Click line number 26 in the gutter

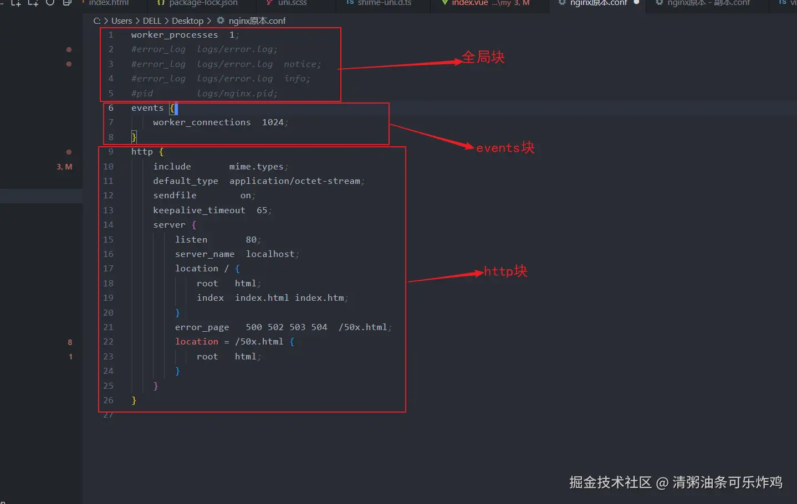[108, 400]
